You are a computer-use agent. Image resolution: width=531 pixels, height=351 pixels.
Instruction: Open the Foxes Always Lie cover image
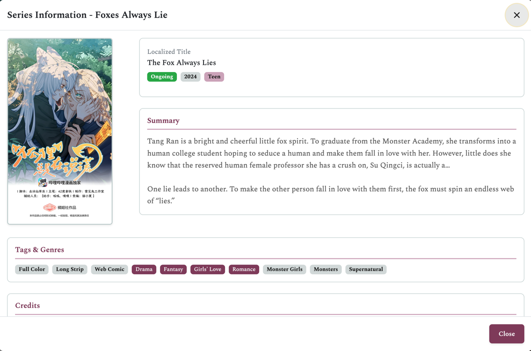(x=60, y=131)
